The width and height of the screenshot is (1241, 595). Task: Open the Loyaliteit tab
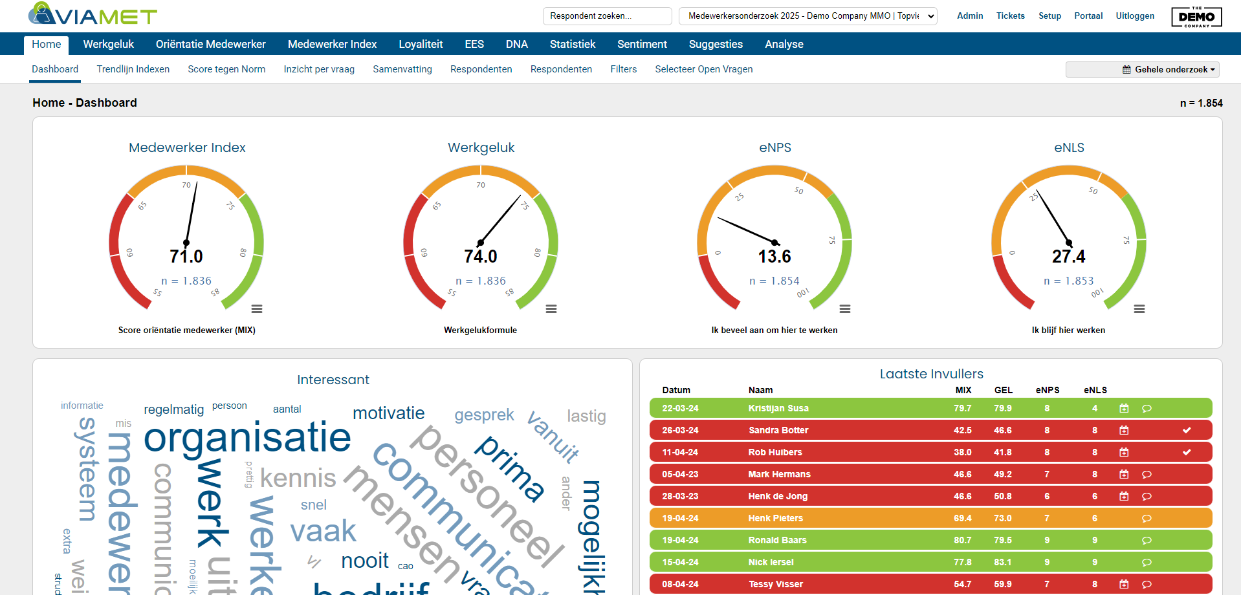[x=421, y=44]
